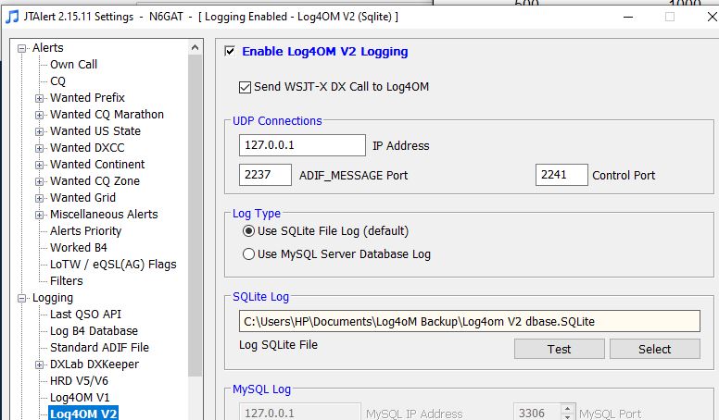The image size is (719, 420).
Task: Expand the Wanted Continent node
Action: point(40,165)
